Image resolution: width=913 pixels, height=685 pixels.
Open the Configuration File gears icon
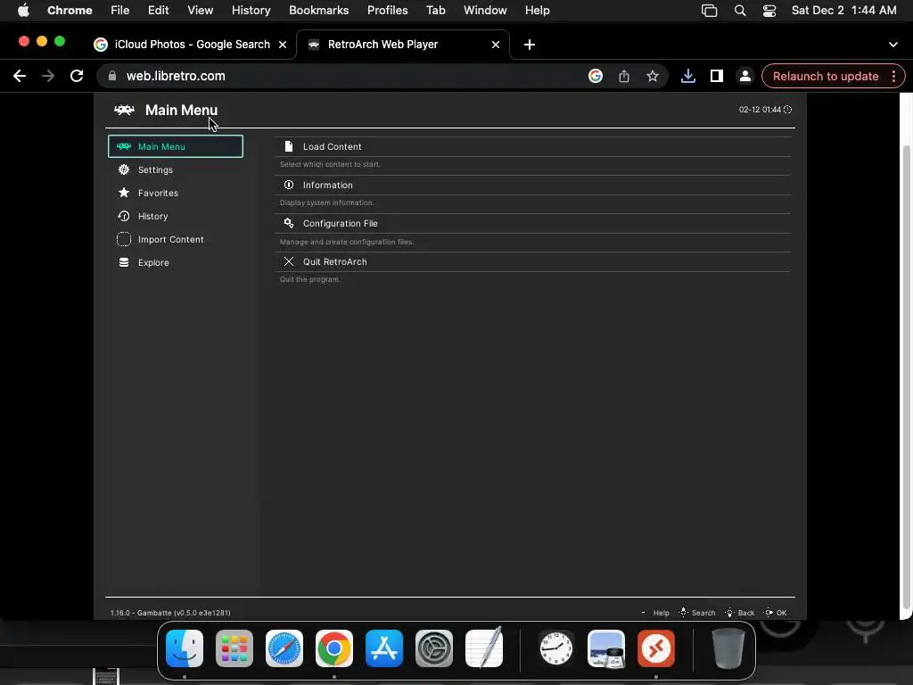(288, 223)
